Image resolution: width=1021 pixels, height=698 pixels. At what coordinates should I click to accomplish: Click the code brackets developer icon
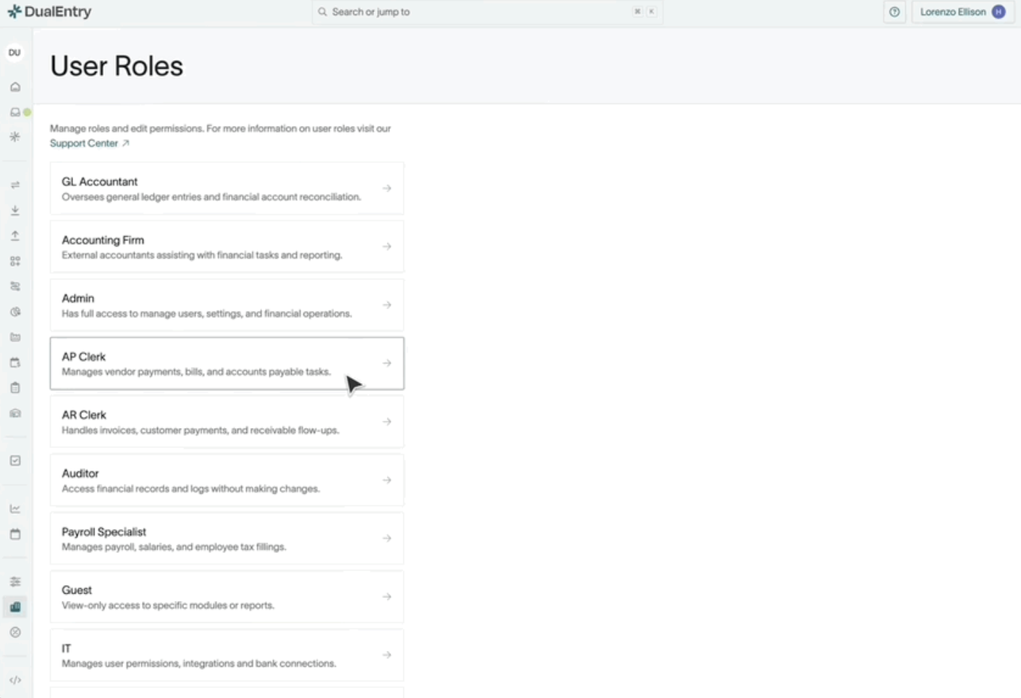(15, 680)
